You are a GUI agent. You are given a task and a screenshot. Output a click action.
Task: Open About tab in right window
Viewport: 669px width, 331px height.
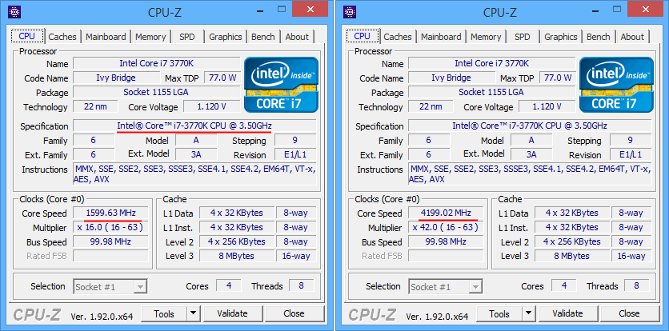[632, 37]
